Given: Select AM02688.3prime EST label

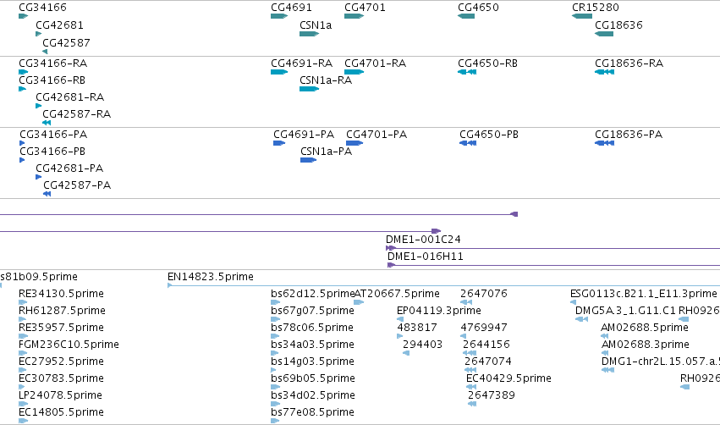Looking at the screenshot, I should pyautogui.click(x=646, y=345).
